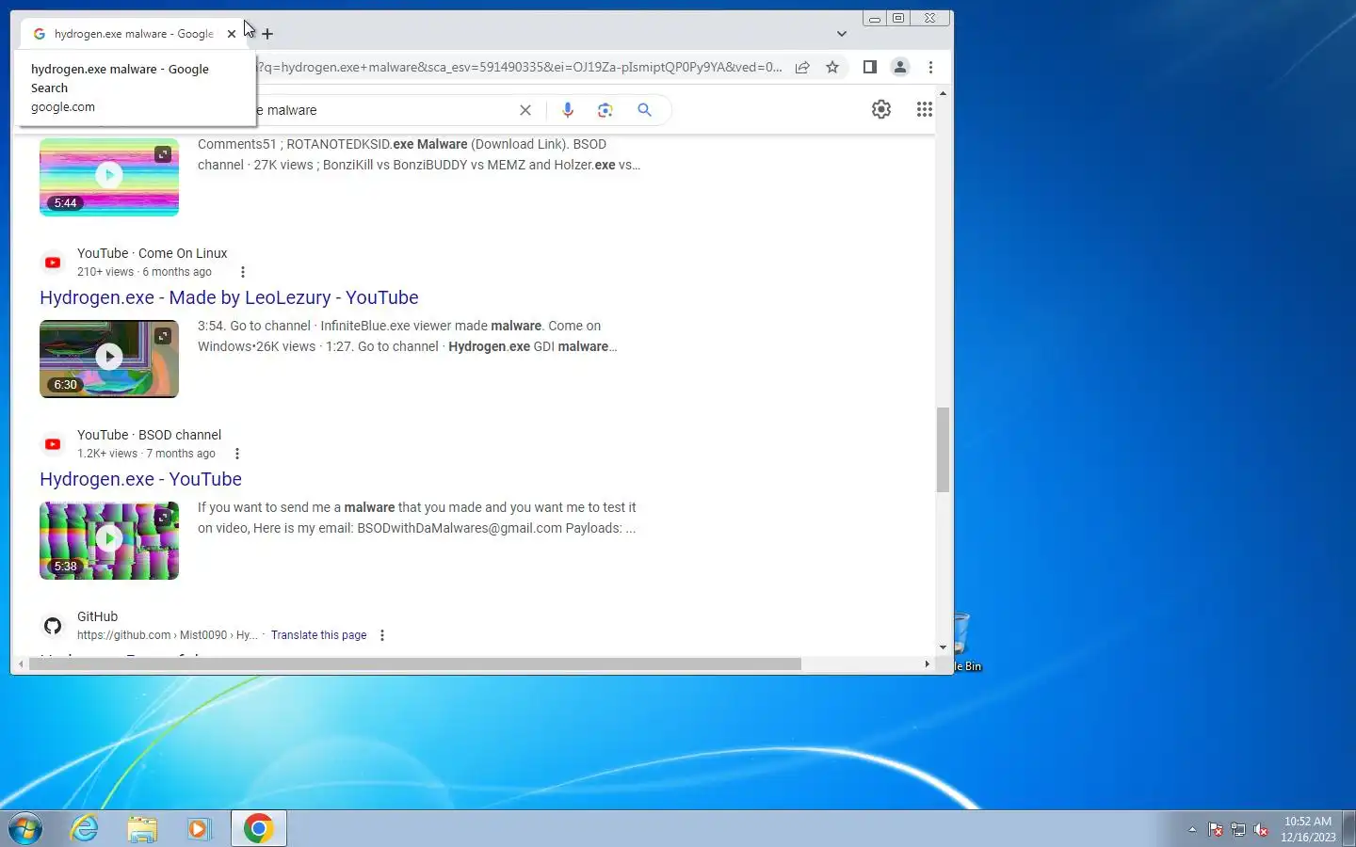Open Action Center flag tray icon
The width and height of the screenshot is (1356, 847).
[1216, 829]
